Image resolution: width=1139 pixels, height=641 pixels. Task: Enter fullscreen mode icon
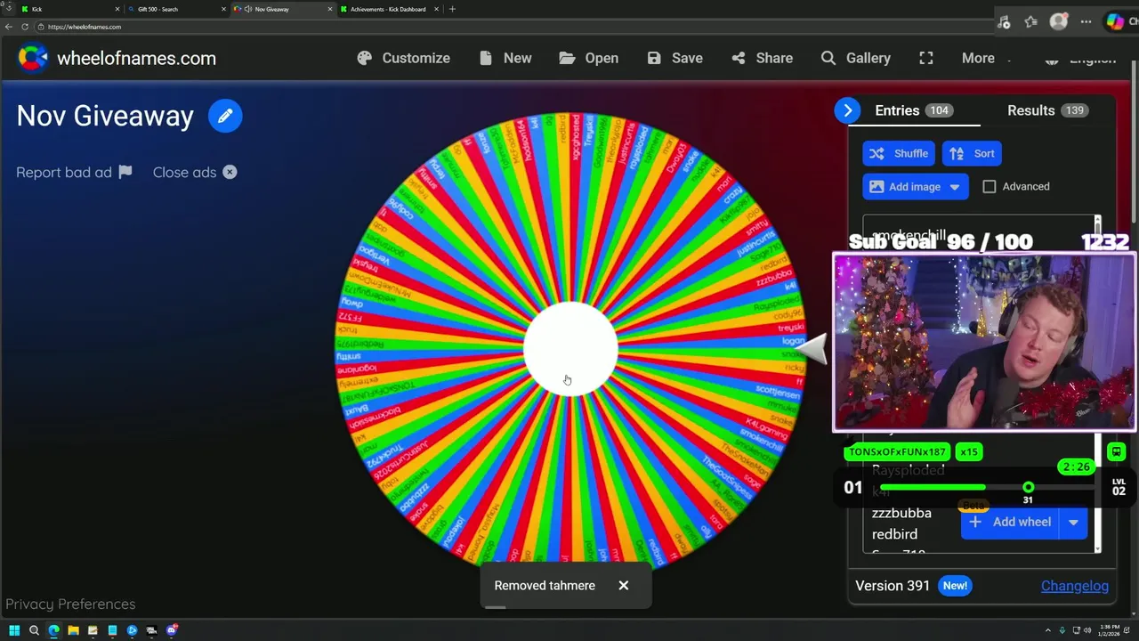[926, 58]
